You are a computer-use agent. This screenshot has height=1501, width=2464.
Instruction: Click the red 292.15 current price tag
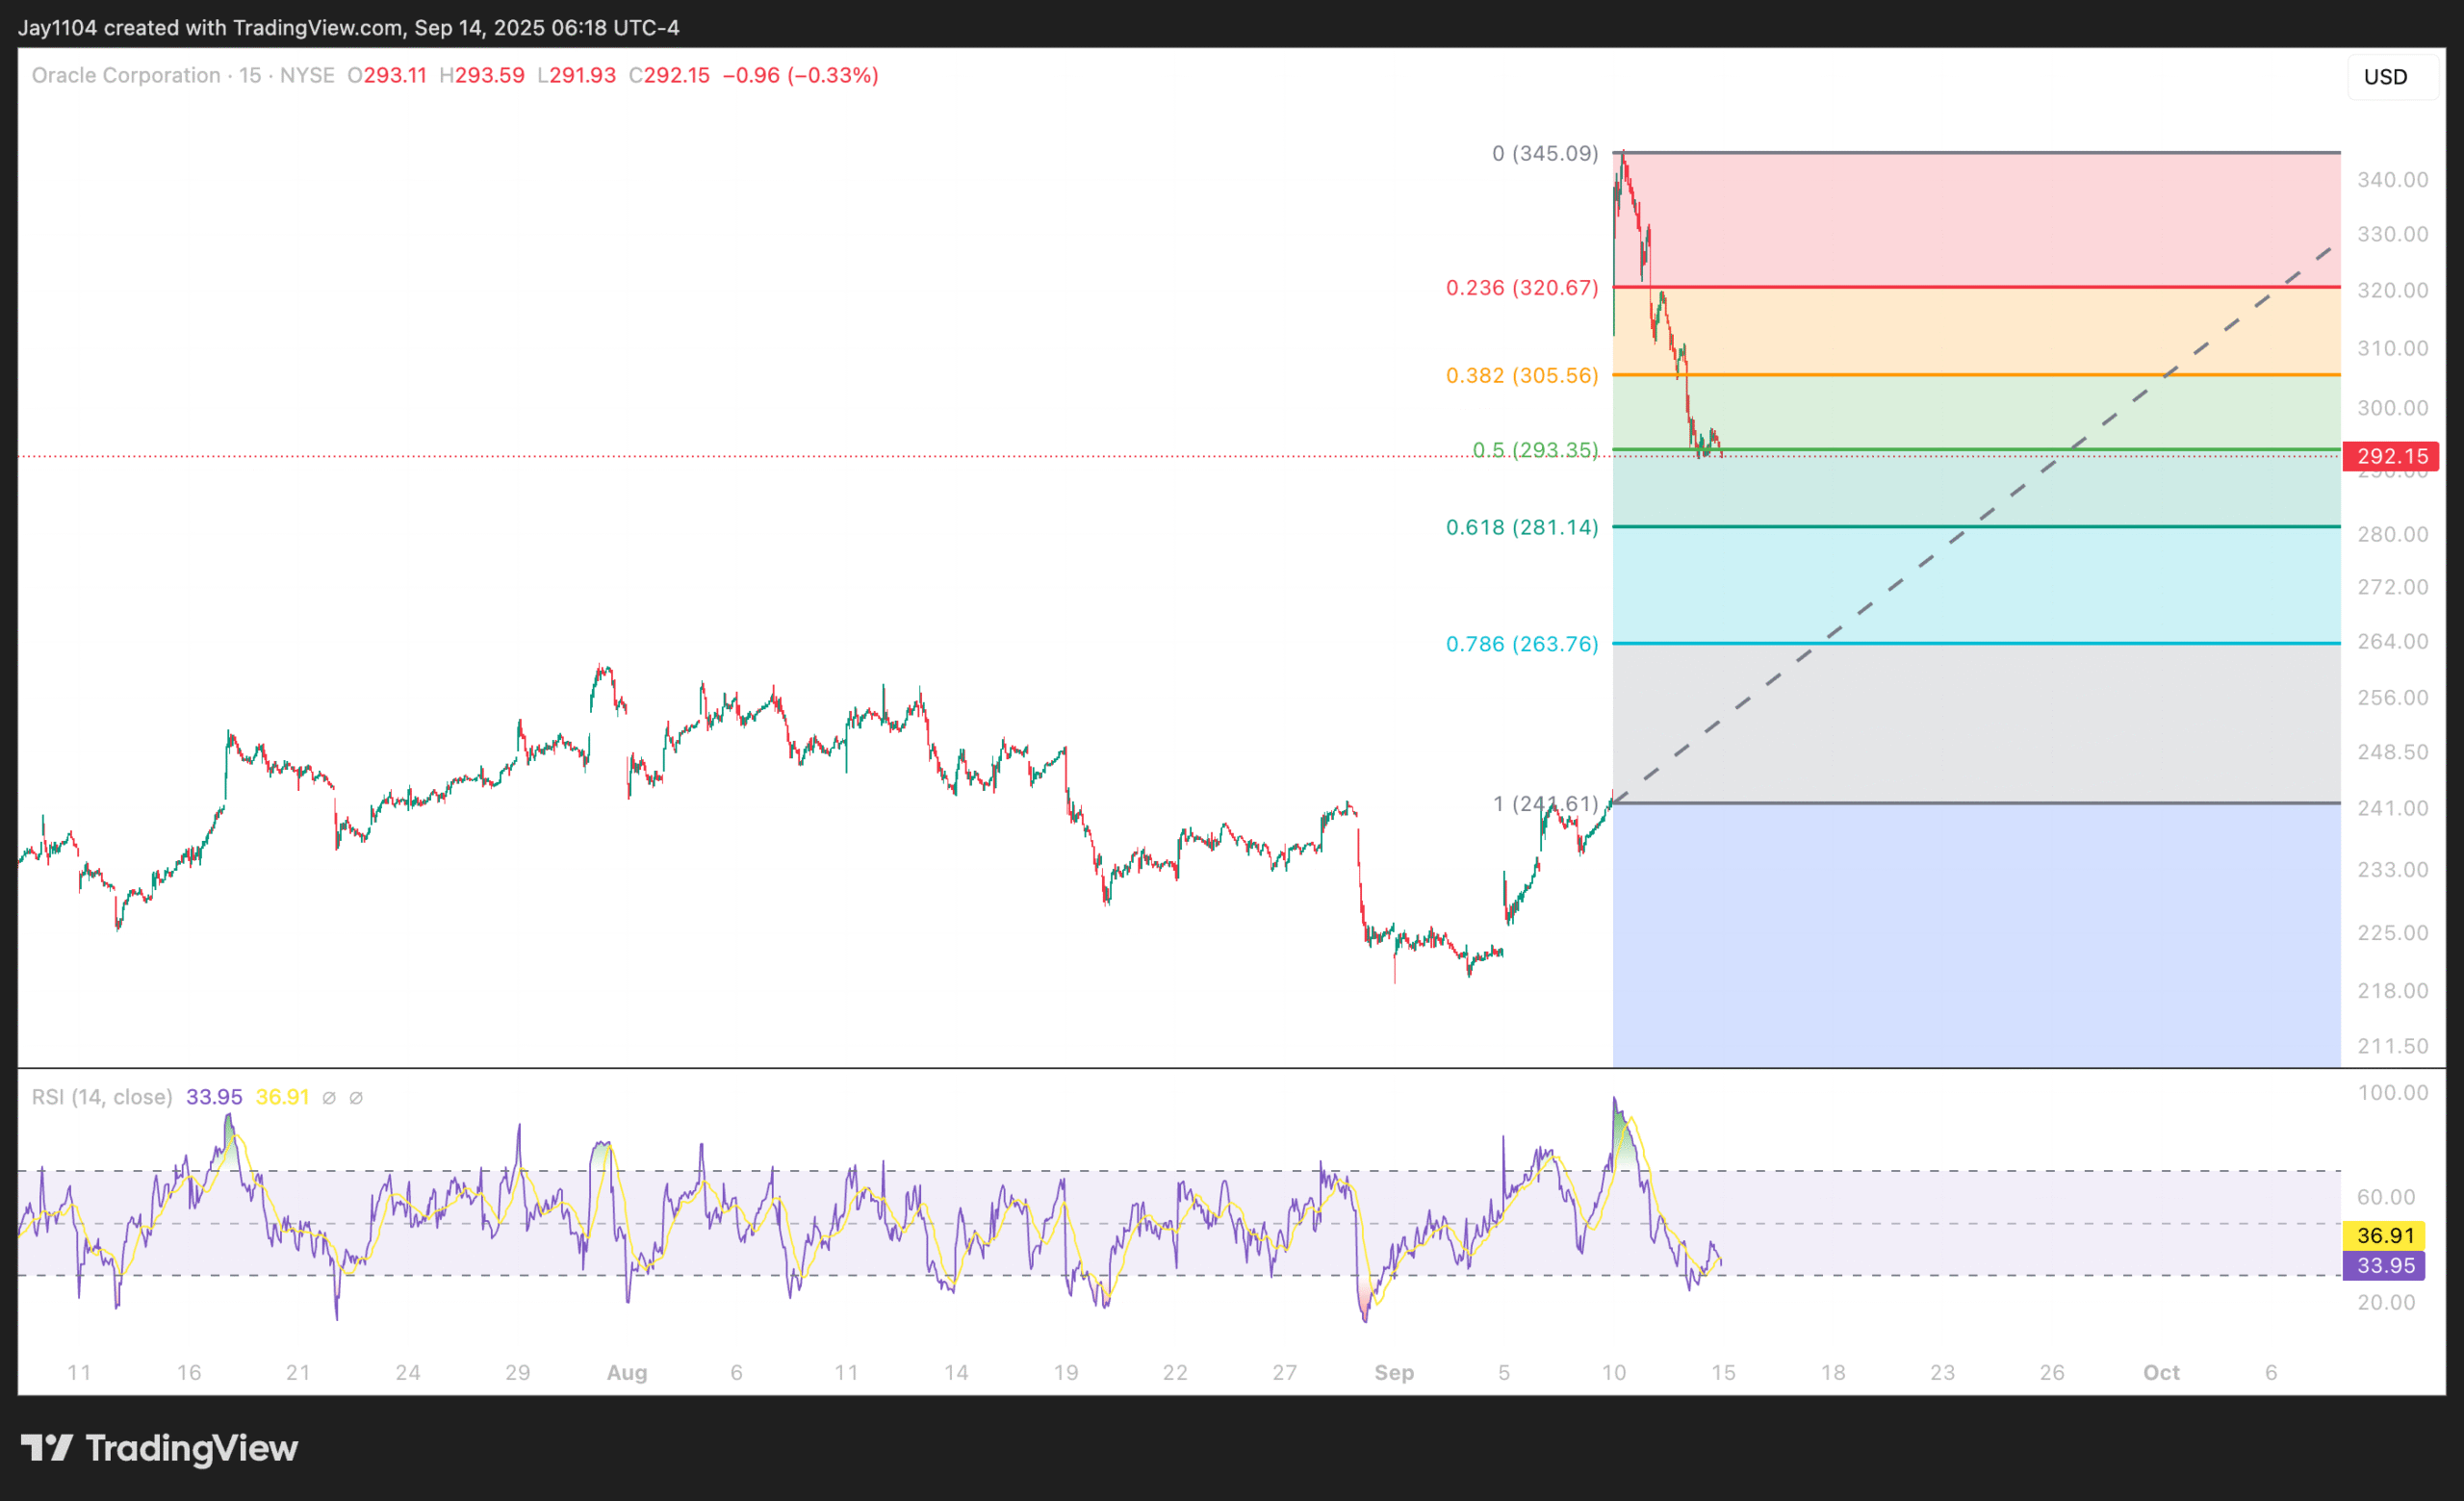pos(2391,457)
